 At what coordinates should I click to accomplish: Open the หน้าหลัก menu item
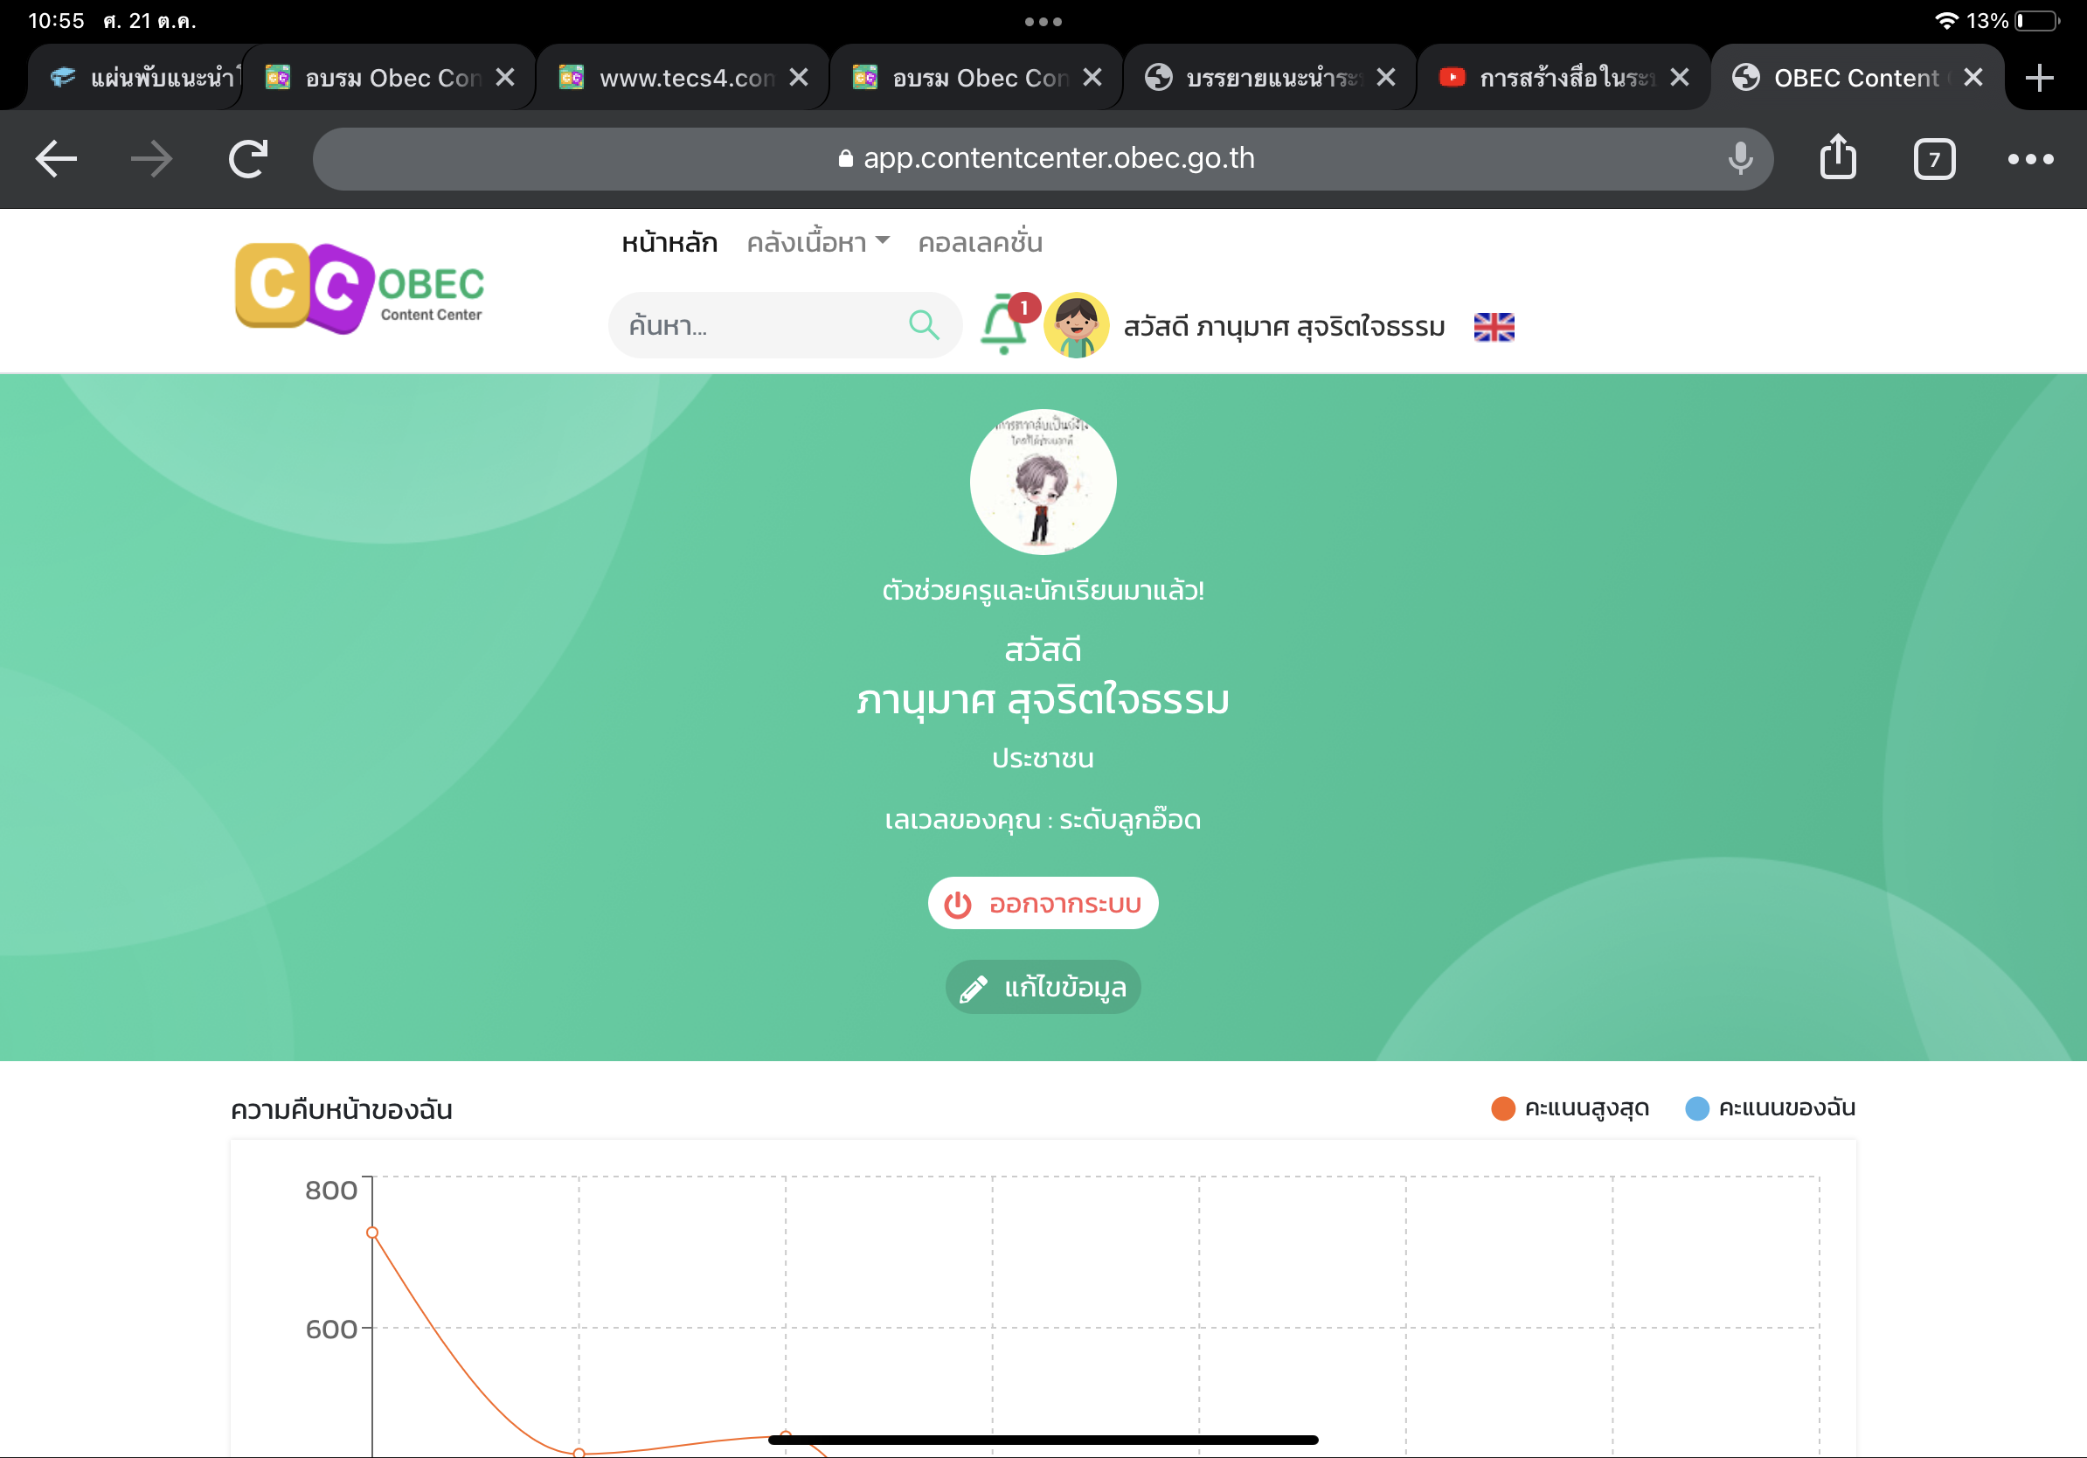(669, 243)
